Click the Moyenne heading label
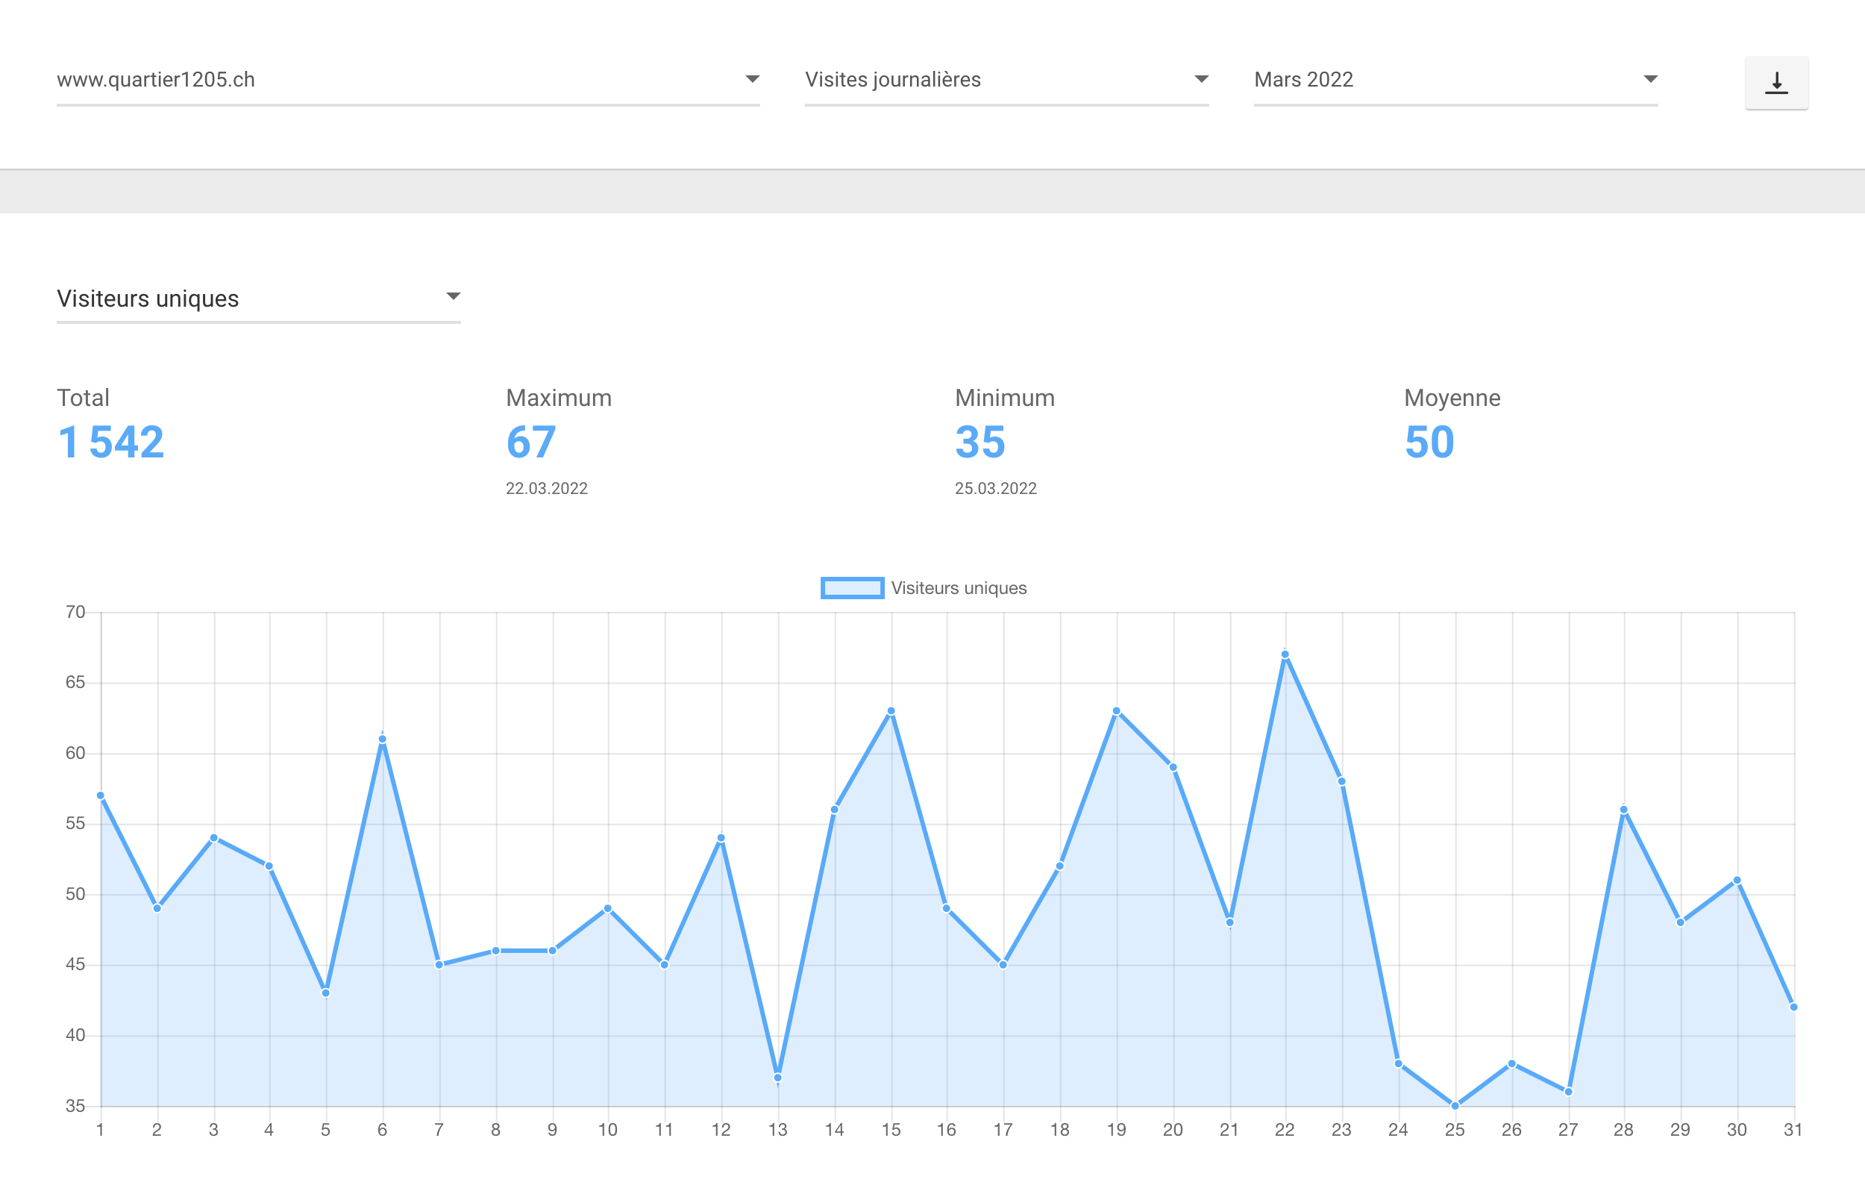The height and width of the screenshot is (1185, 1865). (x=1452, y=398)
